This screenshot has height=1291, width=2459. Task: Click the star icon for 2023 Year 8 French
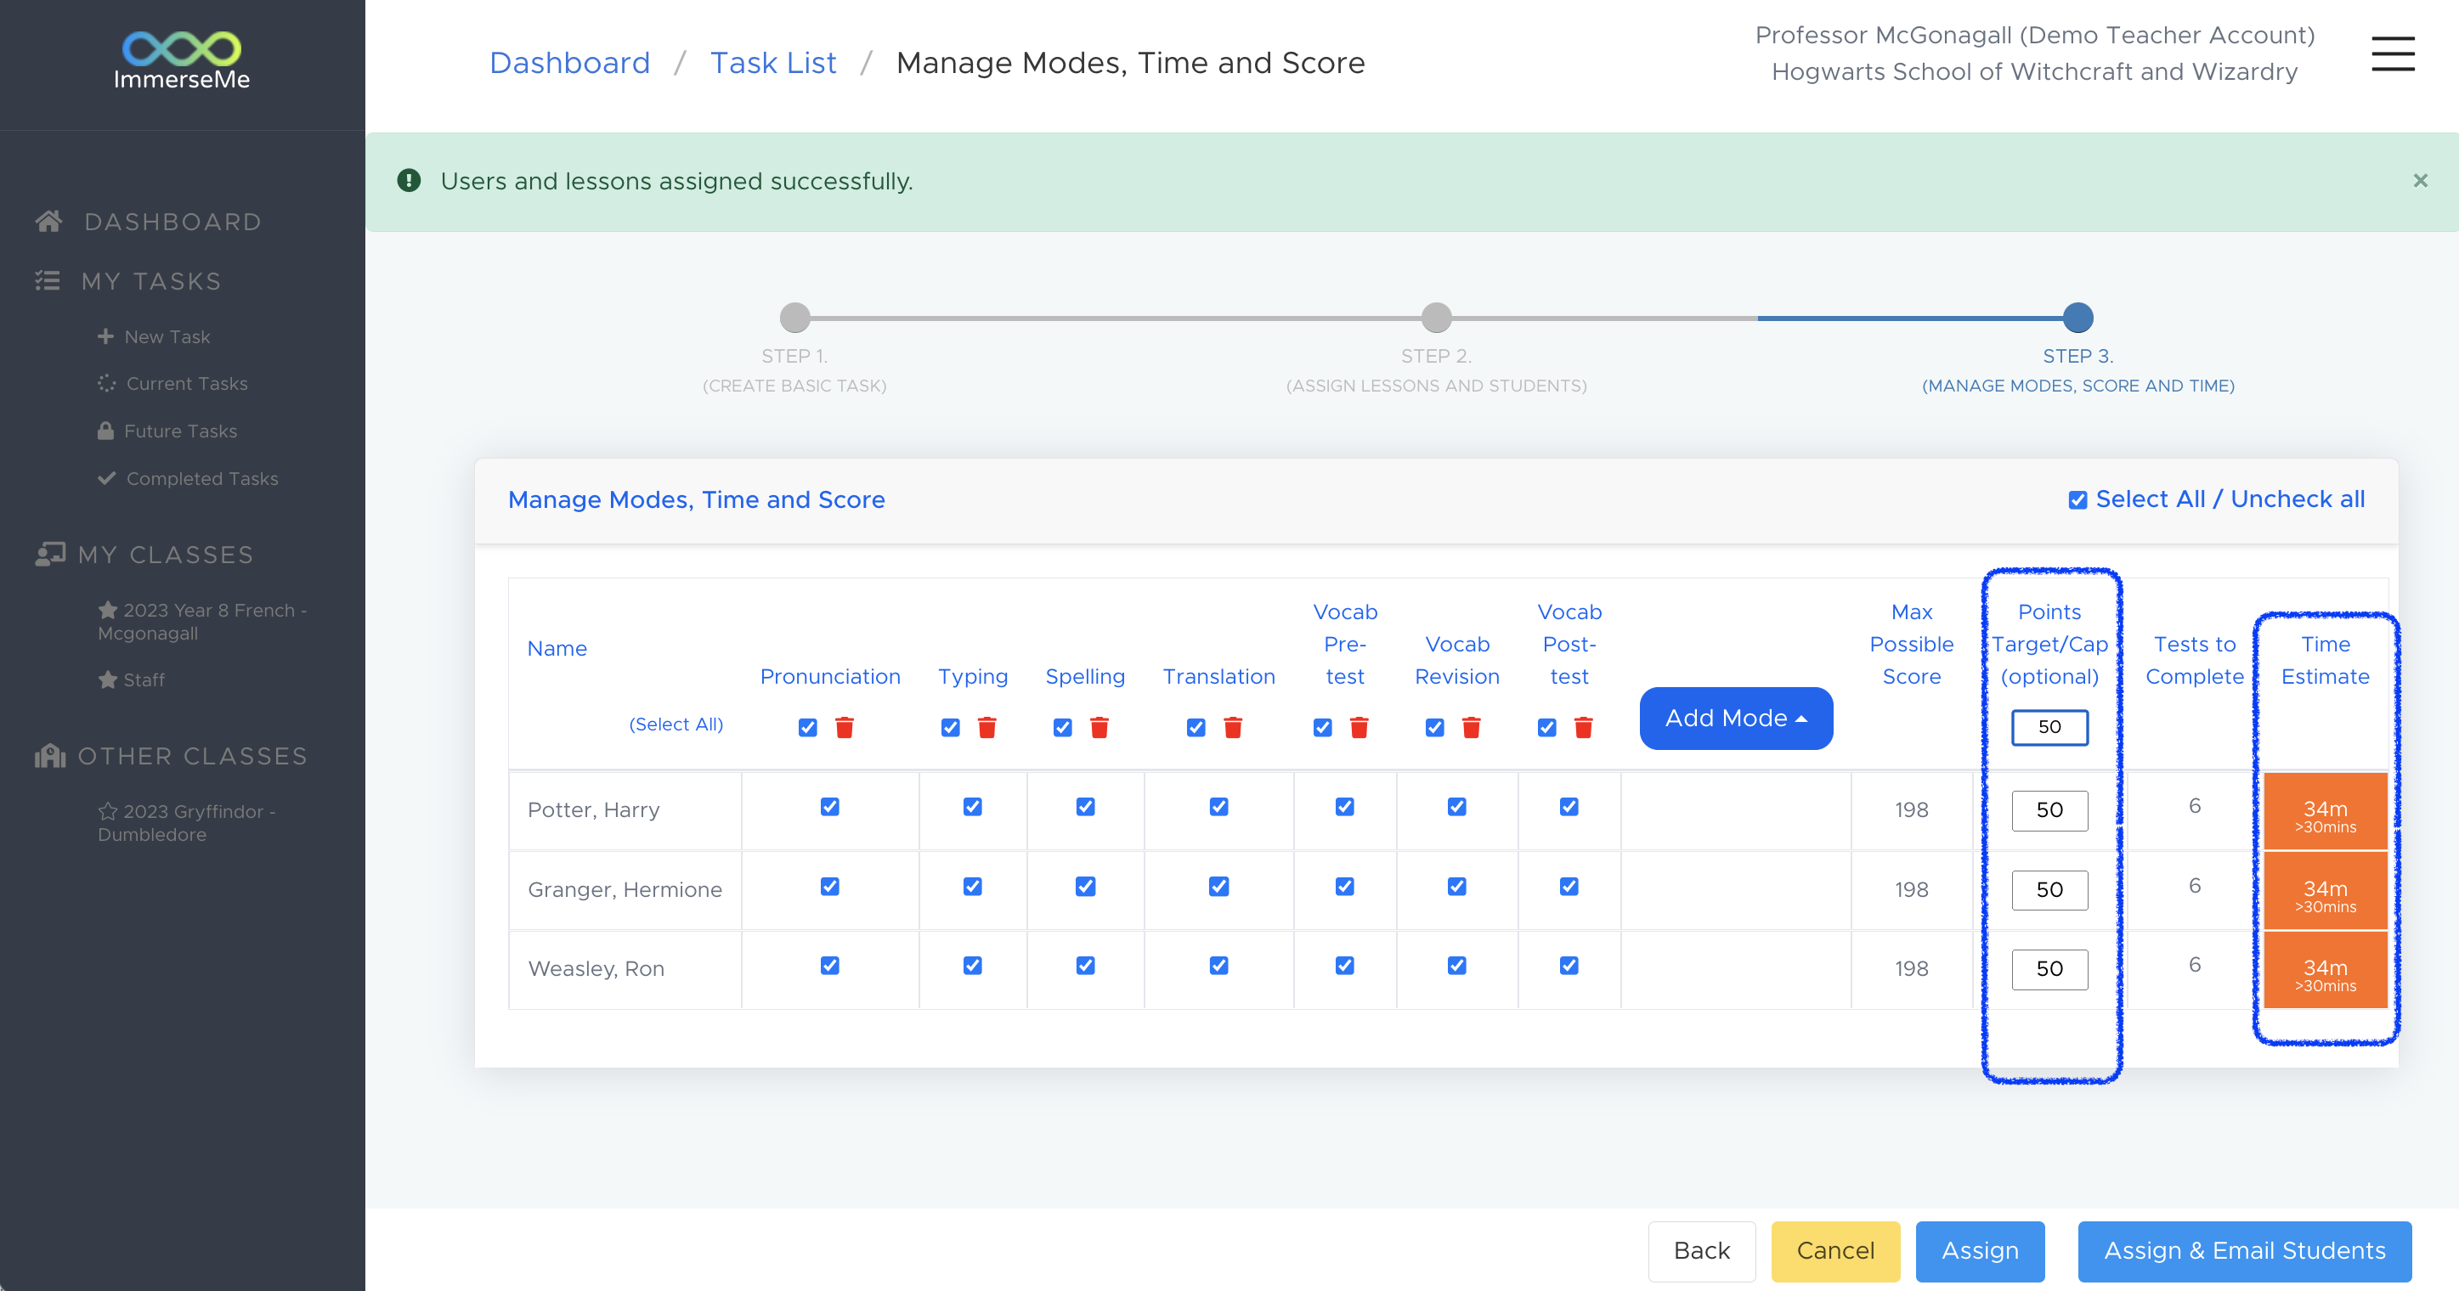click(x=108, y=610)
